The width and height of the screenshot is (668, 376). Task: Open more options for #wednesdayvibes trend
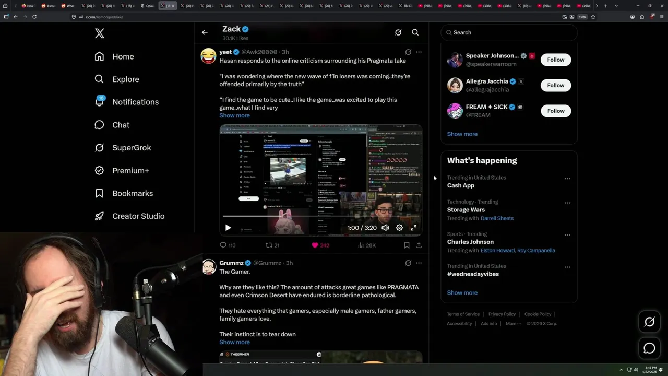pyautogui.click(x=567, y=267)
